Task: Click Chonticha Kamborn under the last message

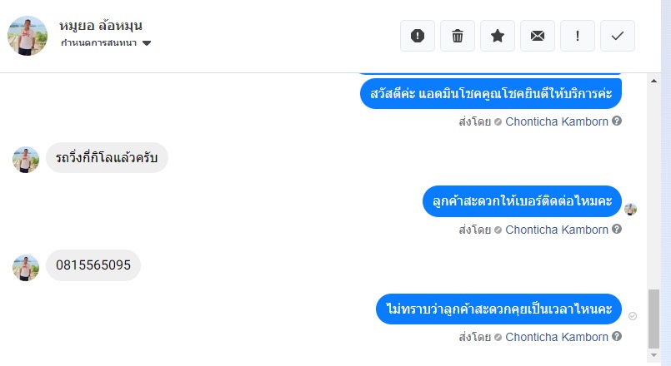Action: pos(557,338)
